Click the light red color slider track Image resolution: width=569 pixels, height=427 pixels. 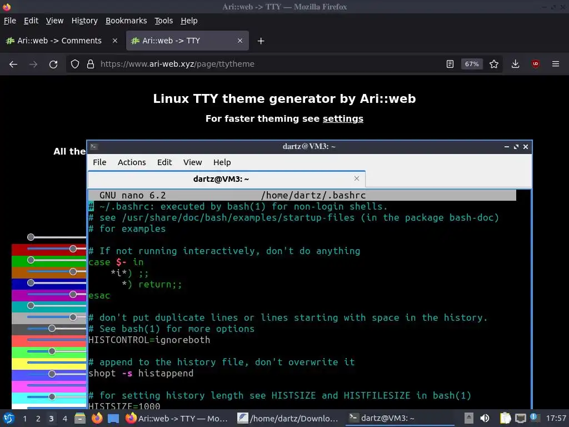(57, 340)
